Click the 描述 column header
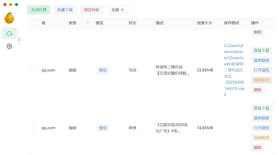This screenshot has height=155, width=279. point(159,23)
